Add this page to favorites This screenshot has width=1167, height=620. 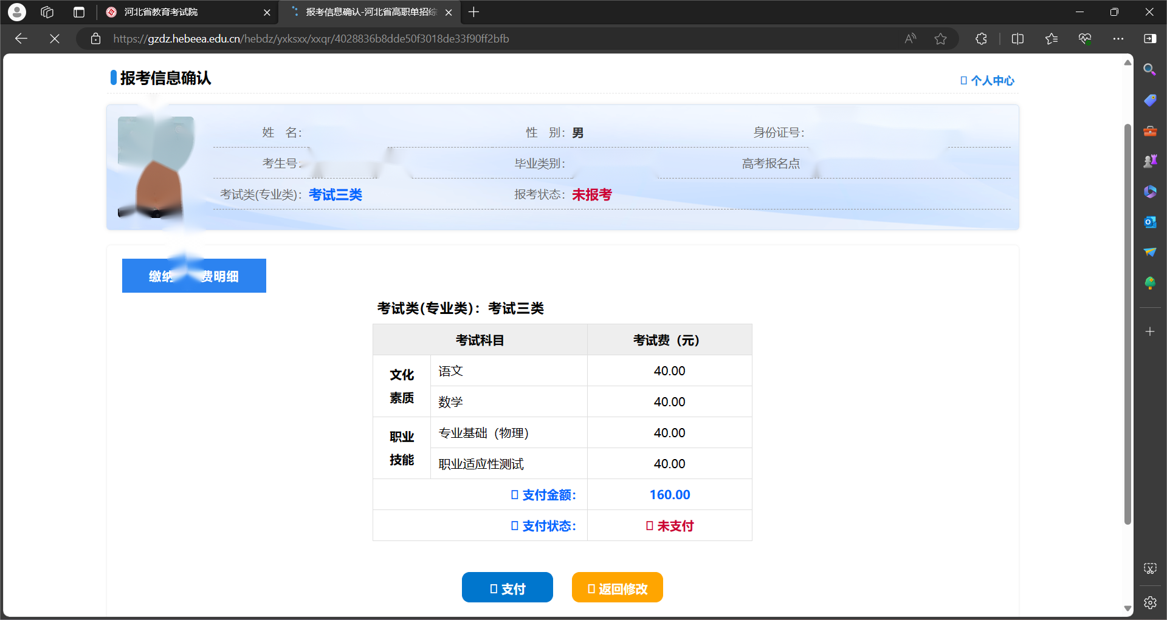pos(940,39)
